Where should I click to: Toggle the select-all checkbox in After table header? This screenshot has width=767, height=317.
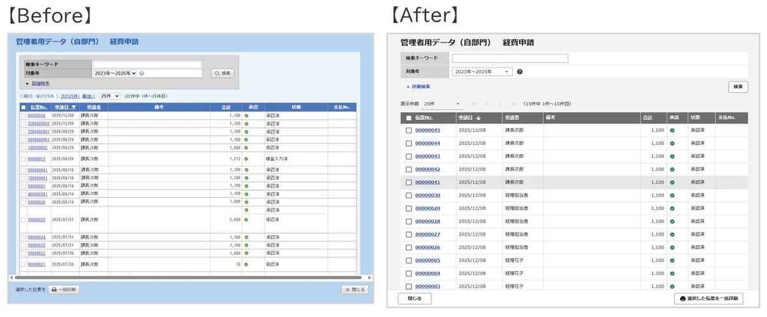click(x=408, y=118)
